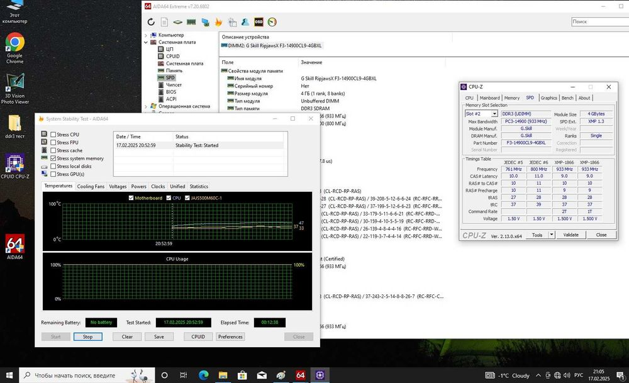This screenshot has height=383, width=629.
Task: Click the monitor diagnostics icon in AIDA64 toolbar
Action: click(205, 22)
